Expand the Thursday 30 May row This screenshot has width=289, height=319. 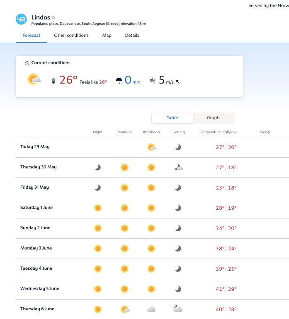(39, 167)
